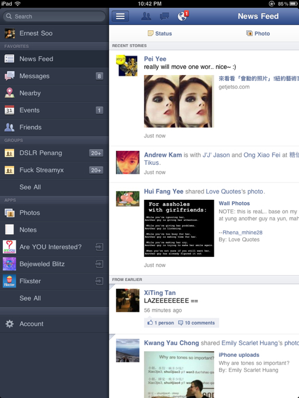View 10 comments on XiTing Tan post
Viewport: 299px width, 398px height.
(x=196, y=323)
